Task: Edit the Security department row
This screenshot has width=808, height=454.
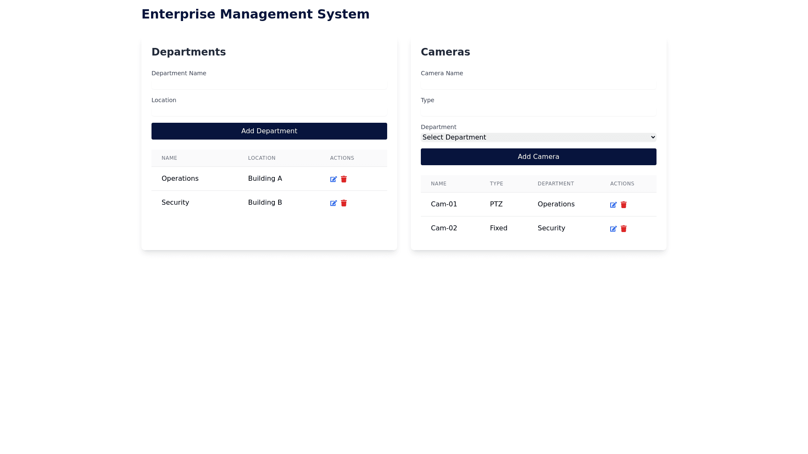Action: click(x=333, y=203)
